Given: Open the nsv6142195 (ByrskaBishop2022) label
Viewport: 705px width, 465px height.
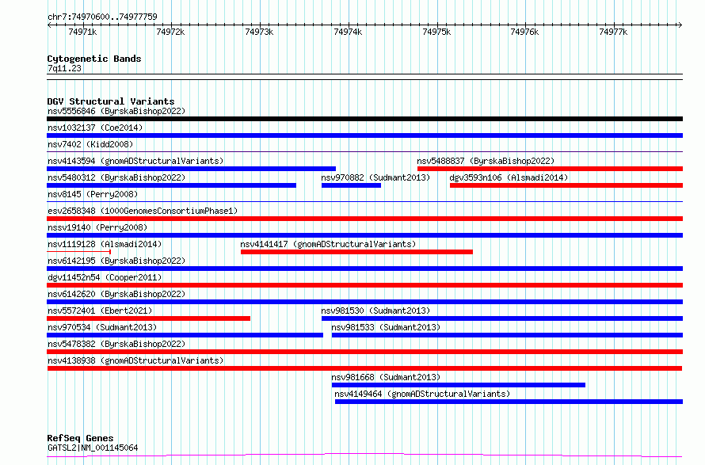Looking at the screenshot, I should (116, 261).
